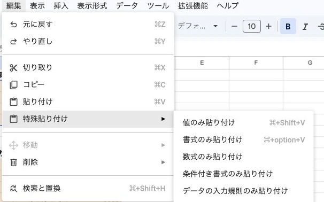Open the 表示 menu

[37, 5]
